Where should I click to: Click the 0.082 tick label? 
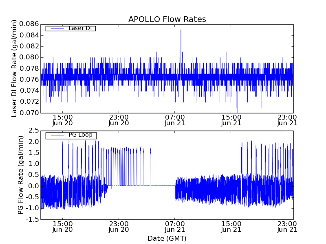[29, 46]
